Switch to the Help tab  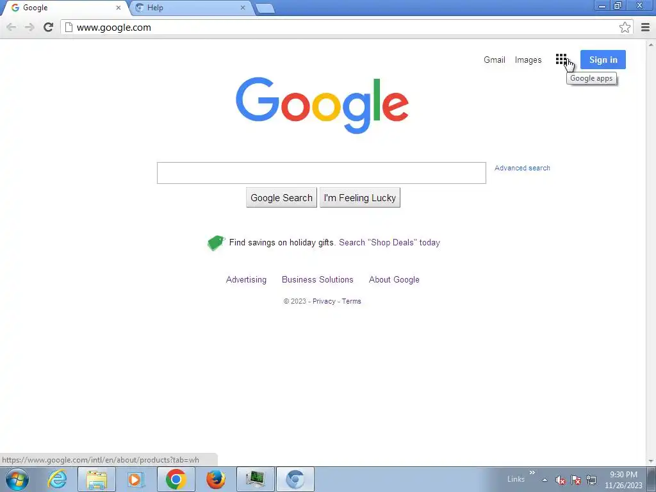coord(190,8)
